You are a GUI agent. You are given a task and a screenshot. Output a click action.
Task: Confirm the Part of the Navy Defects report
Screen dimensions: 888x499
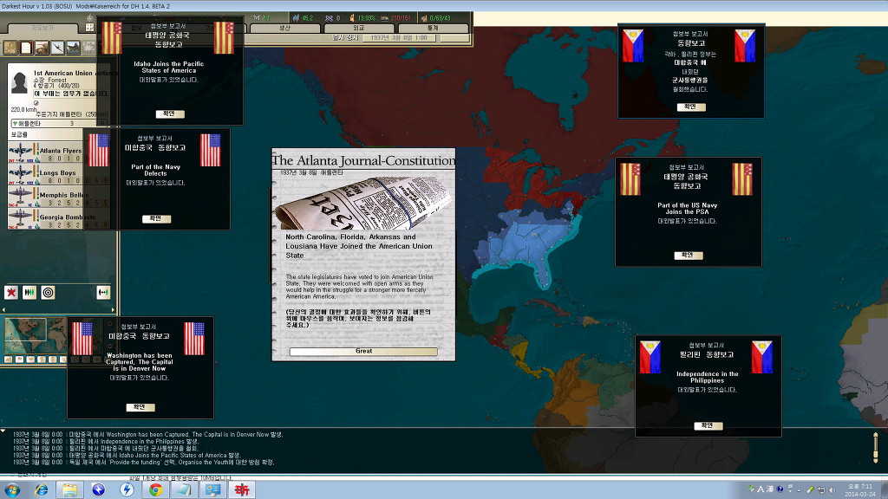[x=156, y=218]
